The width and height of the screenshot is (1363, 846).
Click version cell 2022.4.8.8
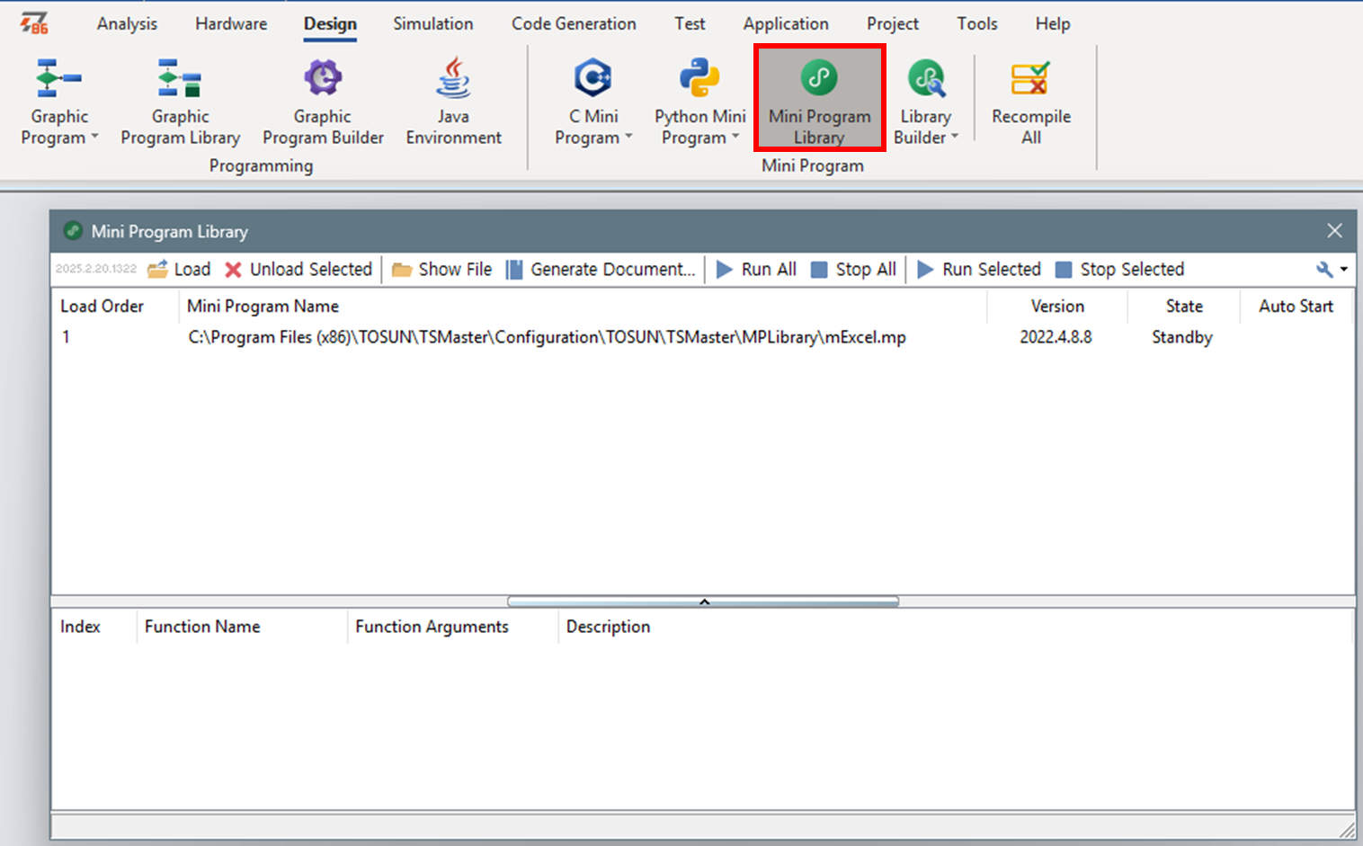tap(1056, 337)
